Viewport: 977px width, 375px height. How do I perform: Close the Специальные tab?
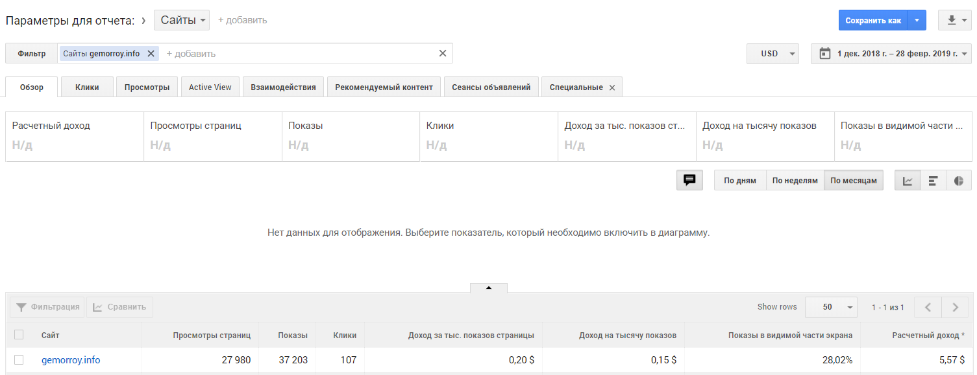pos(612,87)
